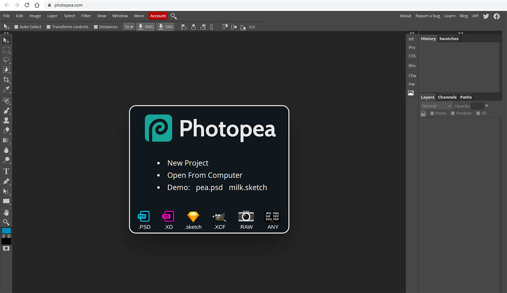507x293 pixels.
Task: Open the Image menu
Action: click(x=35, y=16)
